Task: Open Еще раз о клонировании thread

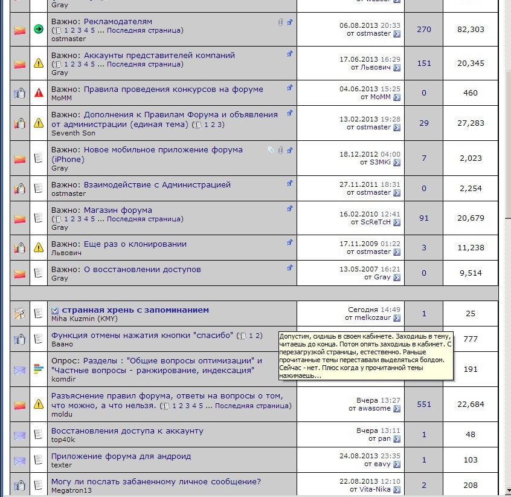Action: 135,244
